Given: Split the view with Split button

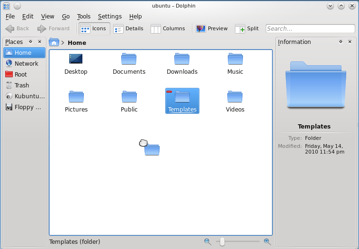Looking at the screenshot, I should 247,28.
